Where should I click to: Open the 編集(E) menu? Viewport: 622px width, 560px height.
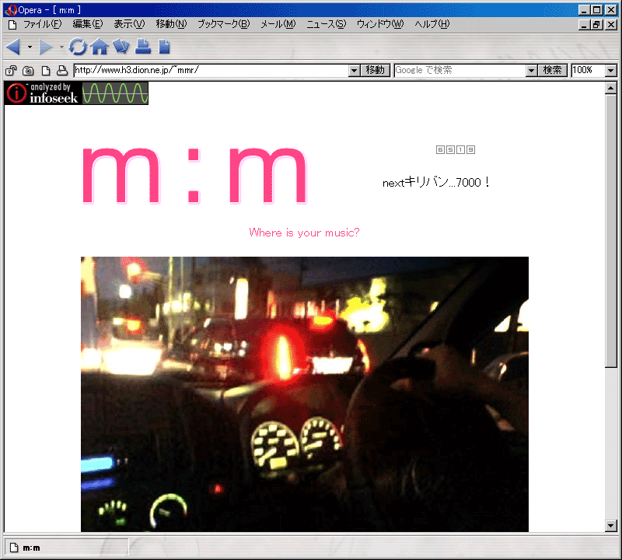pos(88,24)
